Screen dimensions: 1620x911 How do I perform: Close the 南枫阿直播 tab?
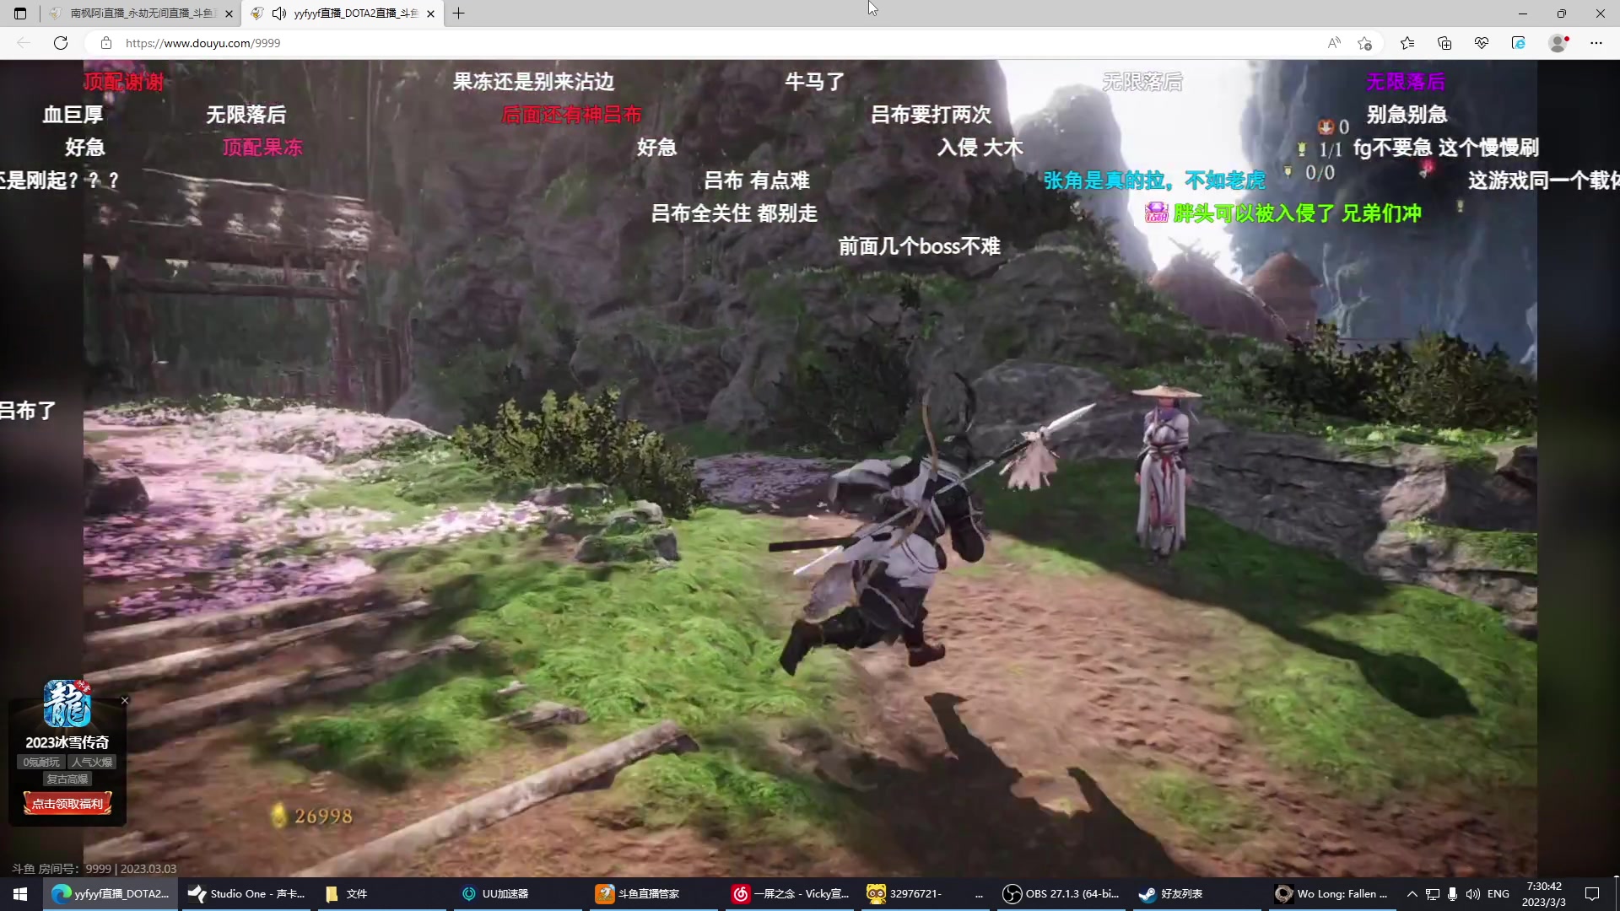coord(229,13)
